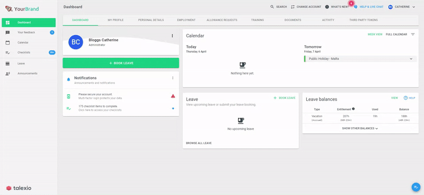Image resolution: width=424 pixels, height=195 pixels.
Task: Open the Dashboard sidebar item
Action: pyautogui.click(x=29, y=22)
